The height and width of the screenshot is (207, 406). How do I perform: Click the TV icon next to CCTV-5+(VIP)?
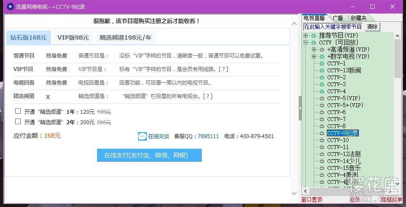pos(322,105)
